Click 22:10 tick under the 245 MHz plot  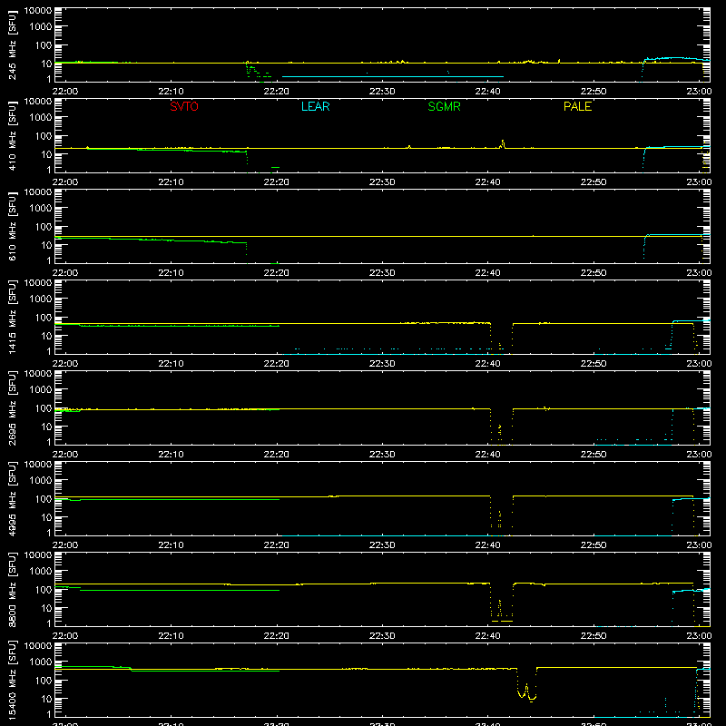point(171,92)
